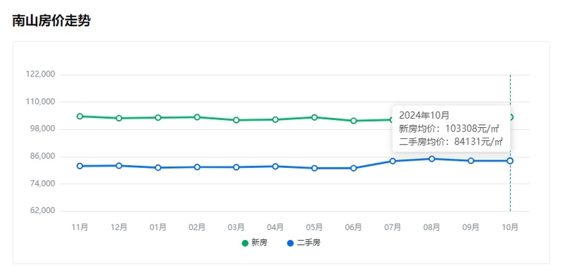Select 二手房 data point for 09月
Screen dimensions: 565x276
pyautogui.click(x=471, y=161)
